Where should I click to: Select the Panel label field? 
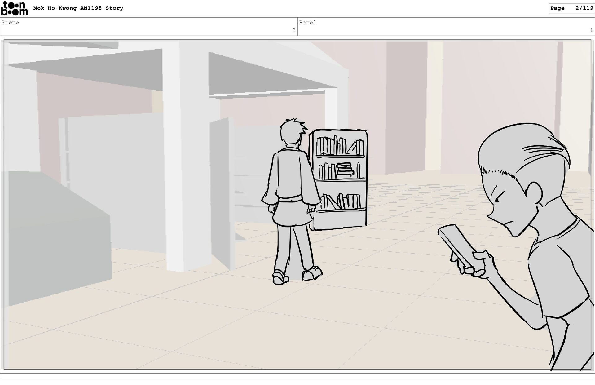[307, 22]
